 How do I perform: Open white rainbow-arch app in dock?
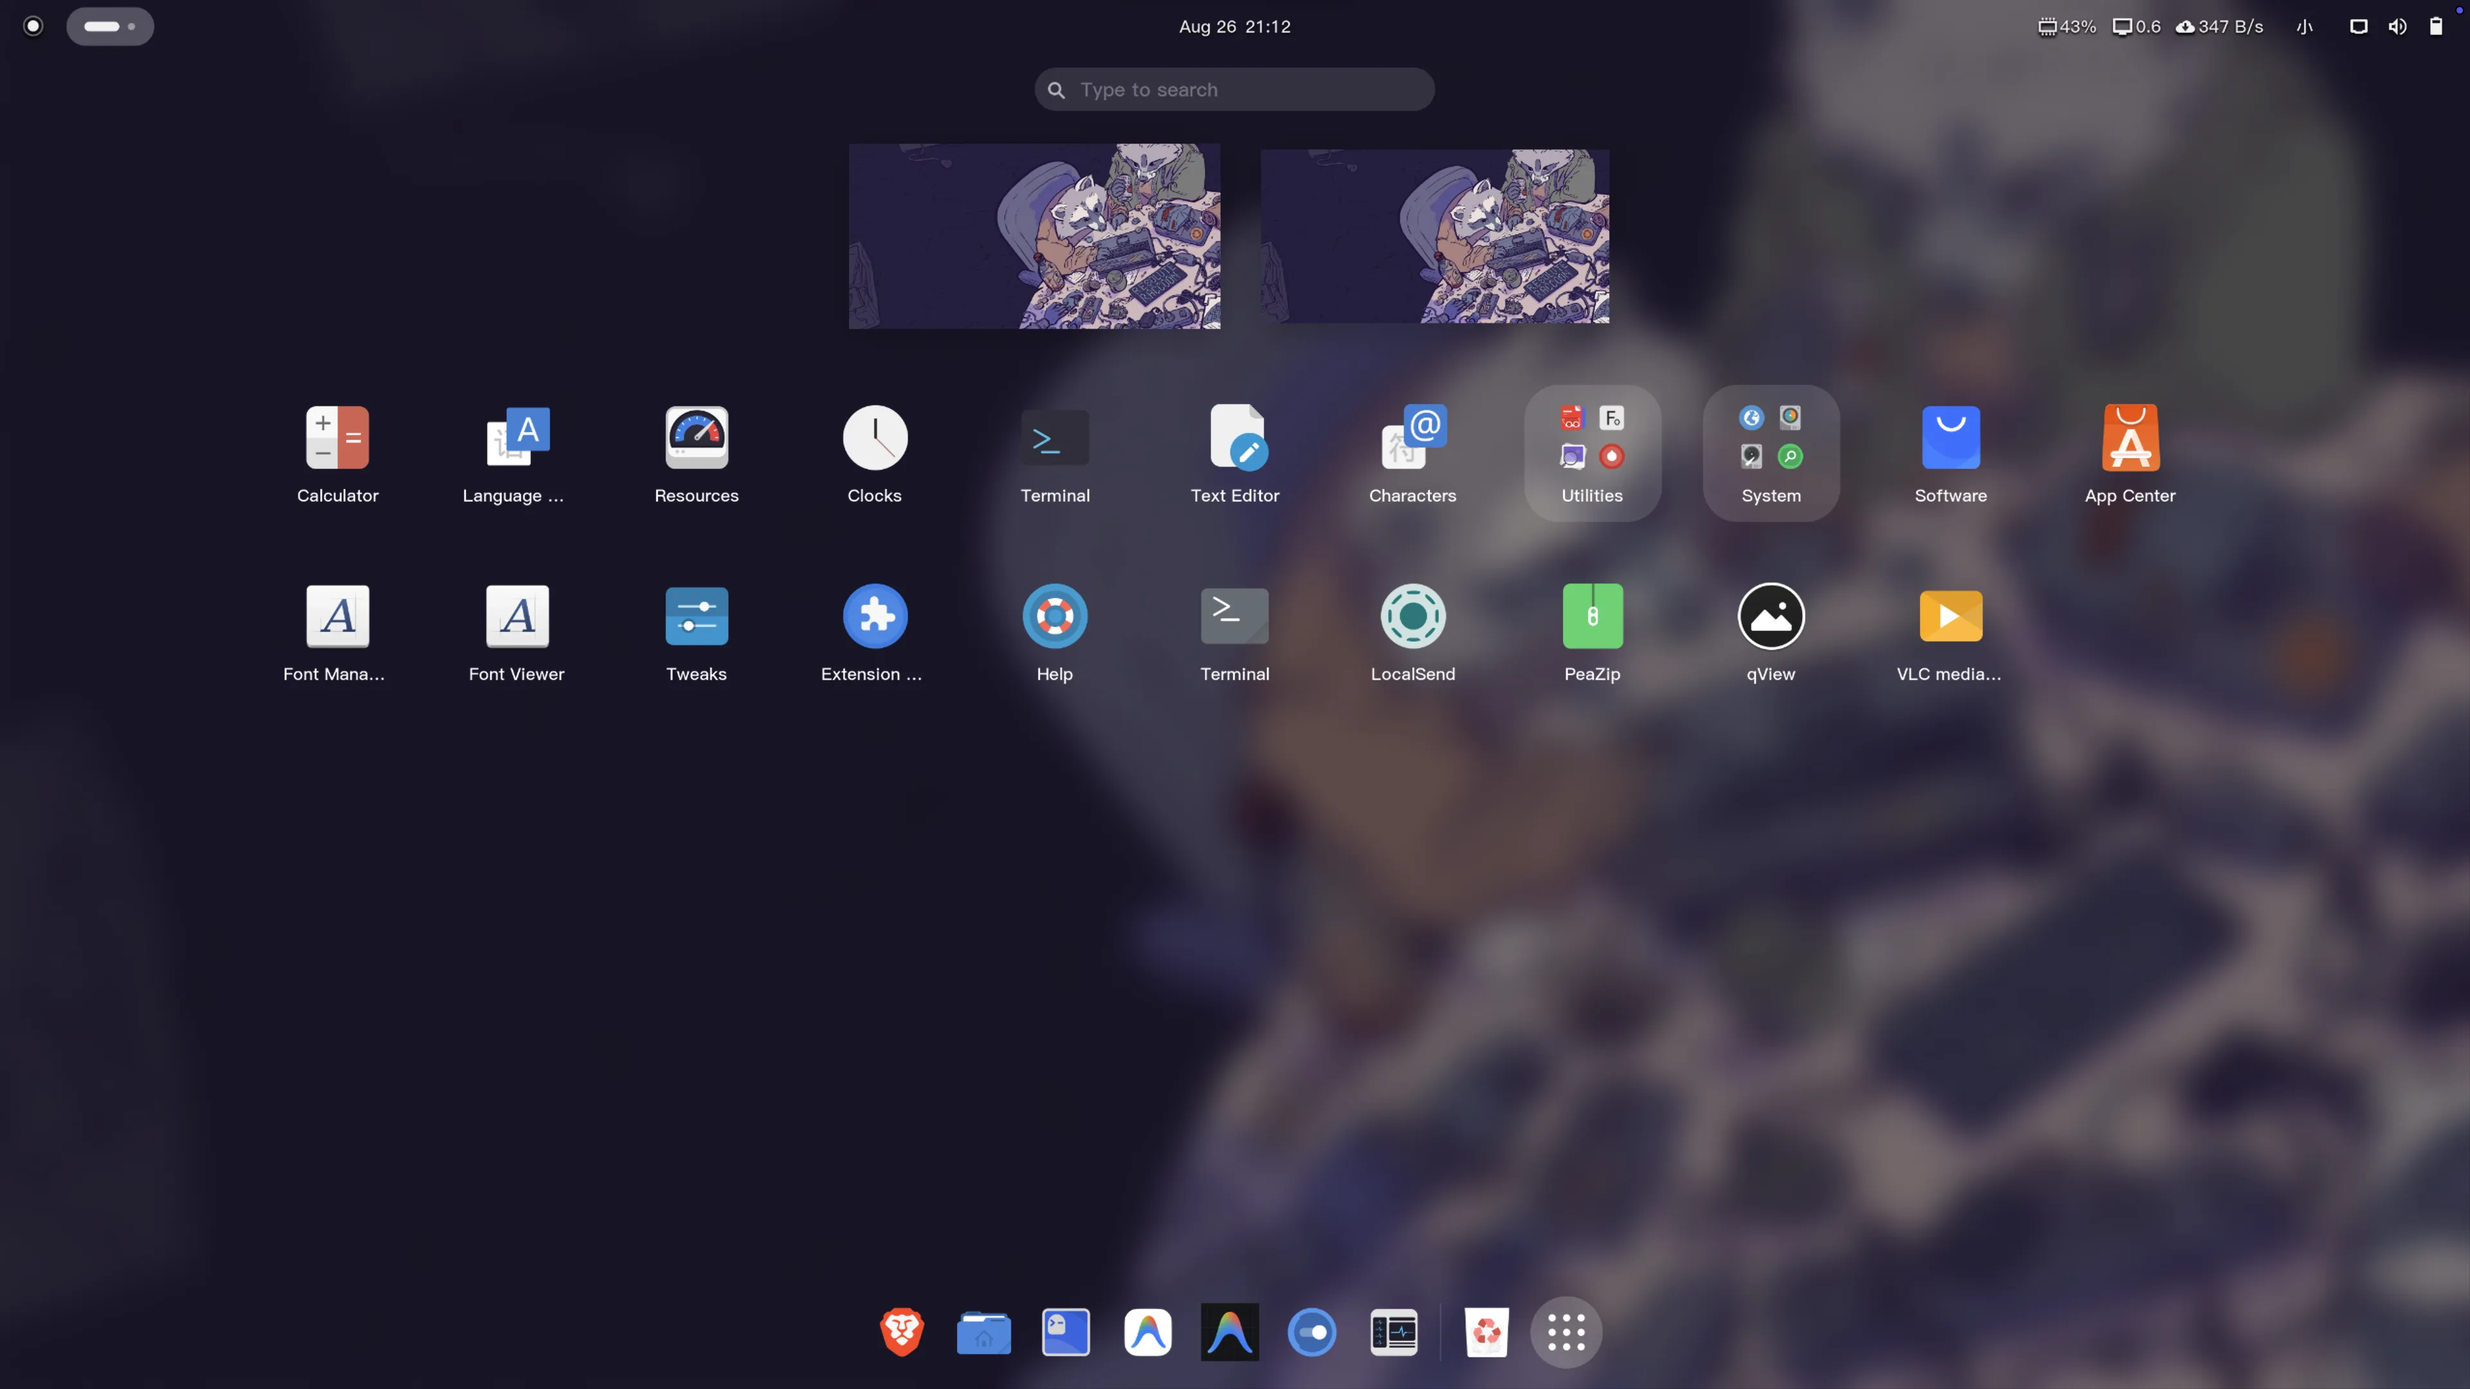[1148, 1332]
